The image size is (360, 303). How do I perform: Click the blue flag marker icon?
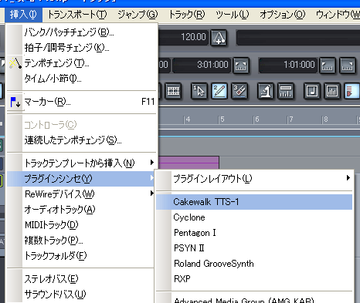[15, 102]
